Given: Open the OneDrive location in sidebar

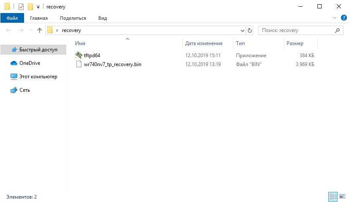Looking at the screenshot, I should pyautogui.click(x=30, y=63).
